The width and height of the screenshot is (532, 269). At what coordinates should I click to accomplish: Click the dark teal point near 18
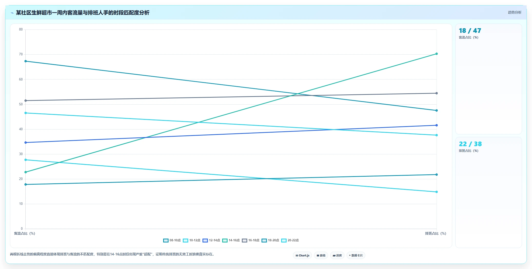point(25,184)
